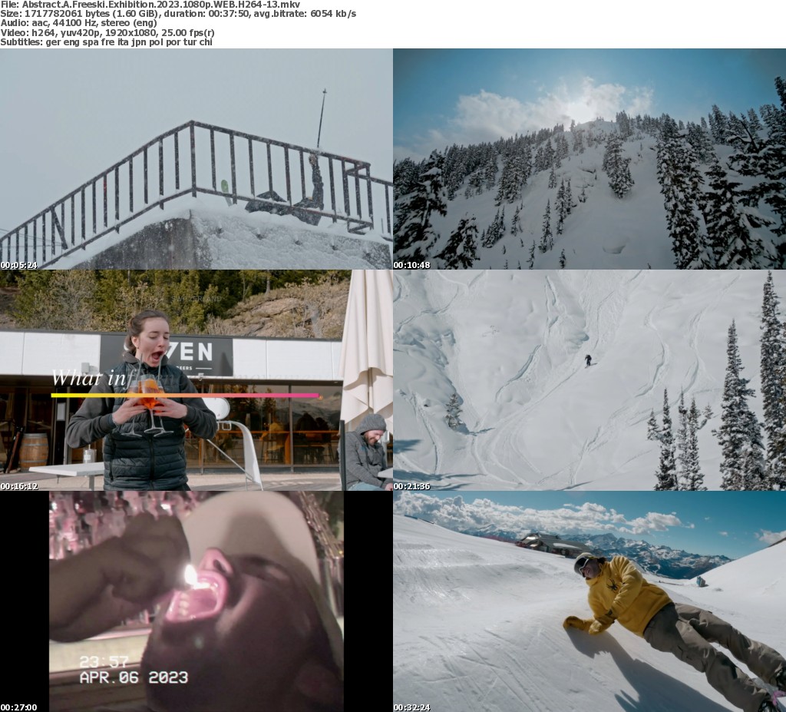Screen dimensions: 786x712
Task: Open the yellow jacket skier thumbnail
Action: 589,601
